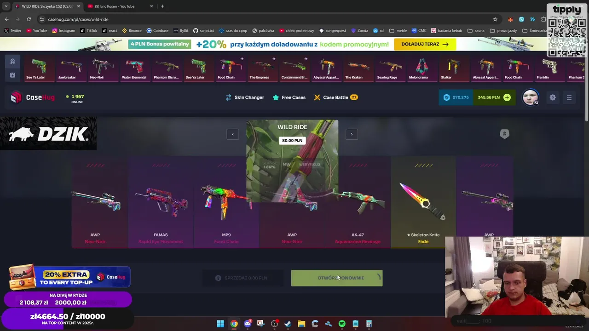Open the prawo jazdy bookmarks folder
589x331 pixels.
pos(503,31)
